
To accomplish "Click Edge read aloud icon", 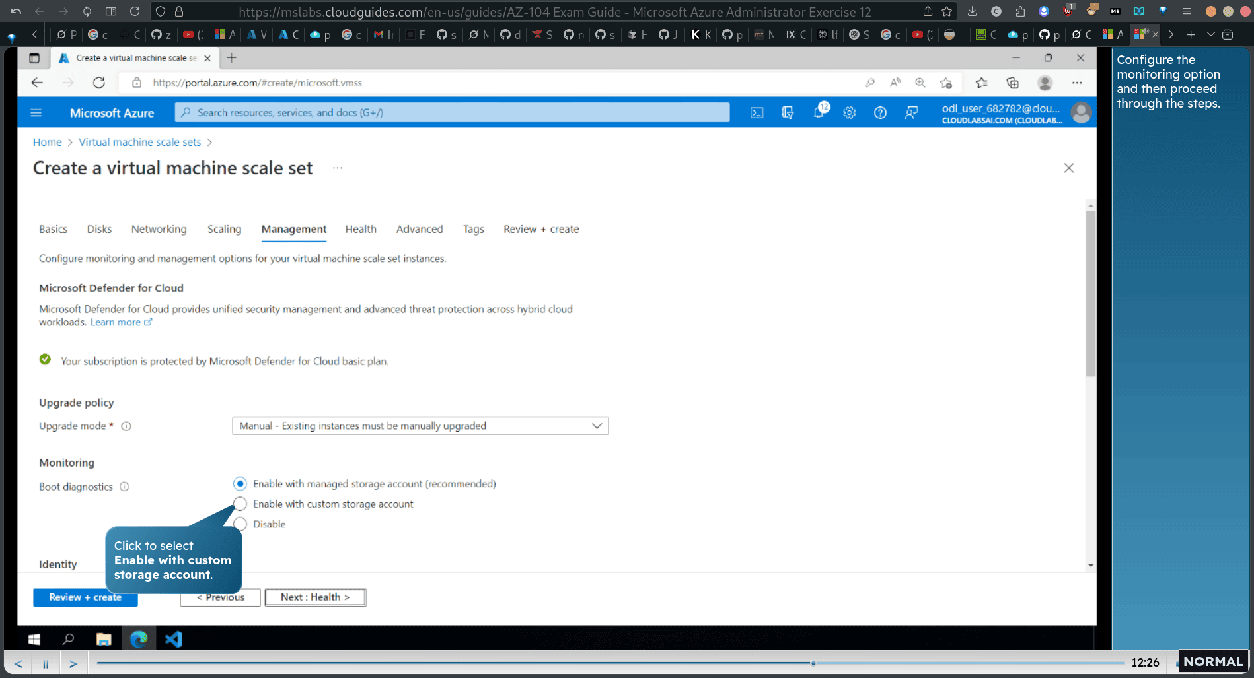I will (x=895, y=83).
